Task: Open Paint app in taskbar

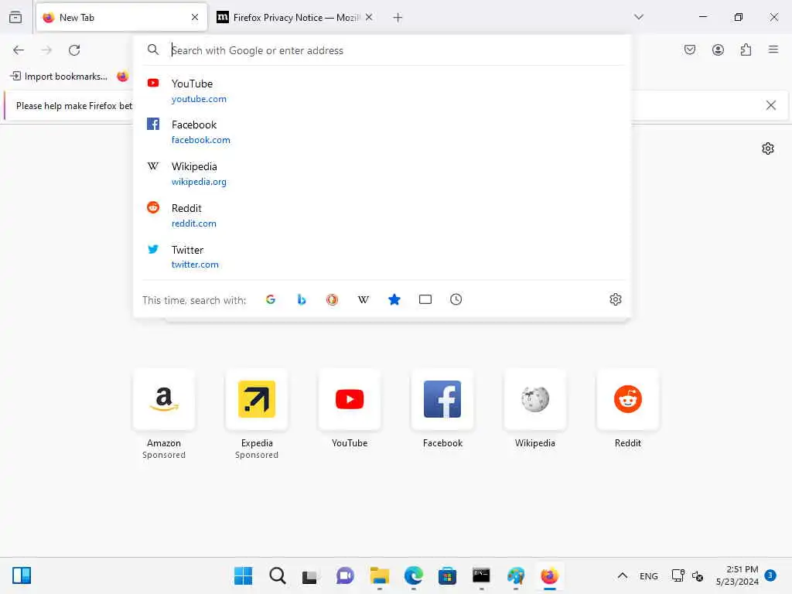Action: [x=516, y=575]
